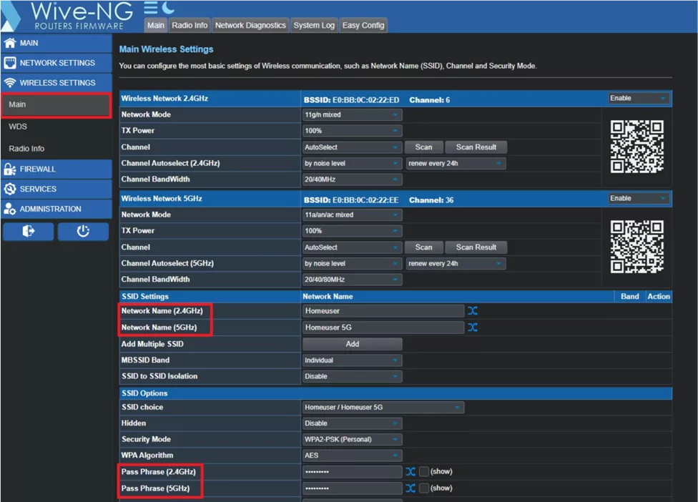
Task: Click shuffle icon next to Homeuser network name
Action: (473, 311)
